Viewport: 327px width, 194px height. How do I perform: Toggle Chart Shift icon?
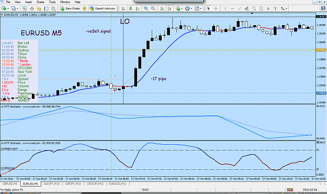pos(170,8)
